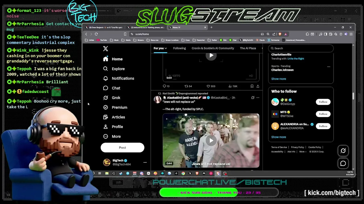Screen dimensions: 364x204
Task: Open Grok from the sidebar
Action: click(x=112, y=98)
